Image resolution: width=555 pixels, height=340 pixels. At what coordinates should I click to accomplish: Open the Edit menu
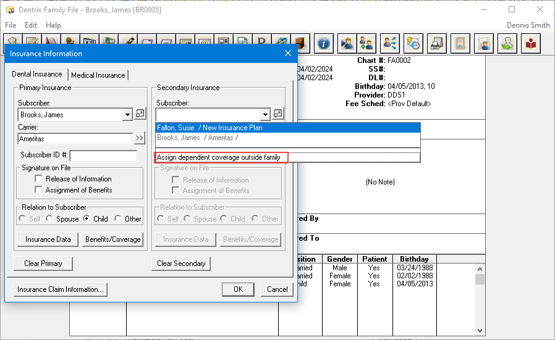[31, 25]
